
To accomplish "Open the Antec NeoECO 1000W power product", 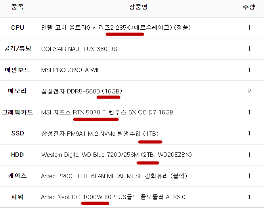I will (113, 197).
